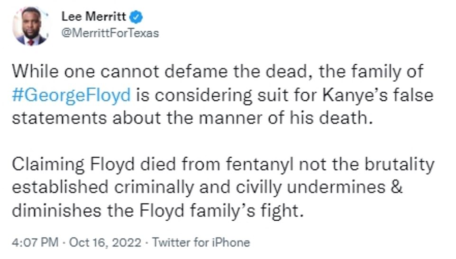Click the blue verified checkmark badge
This screenshot has width=456, height=259.
coord(137,17)
